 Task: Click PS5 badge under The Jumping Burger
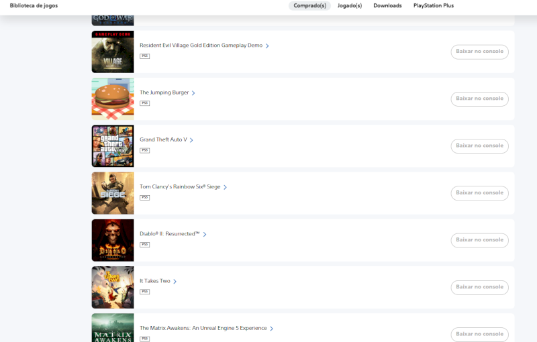click(144, 103)
